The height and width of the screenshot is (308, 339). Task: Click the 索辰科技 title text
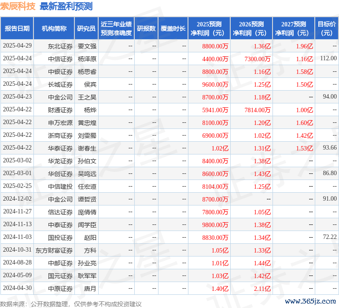[18, 6]
